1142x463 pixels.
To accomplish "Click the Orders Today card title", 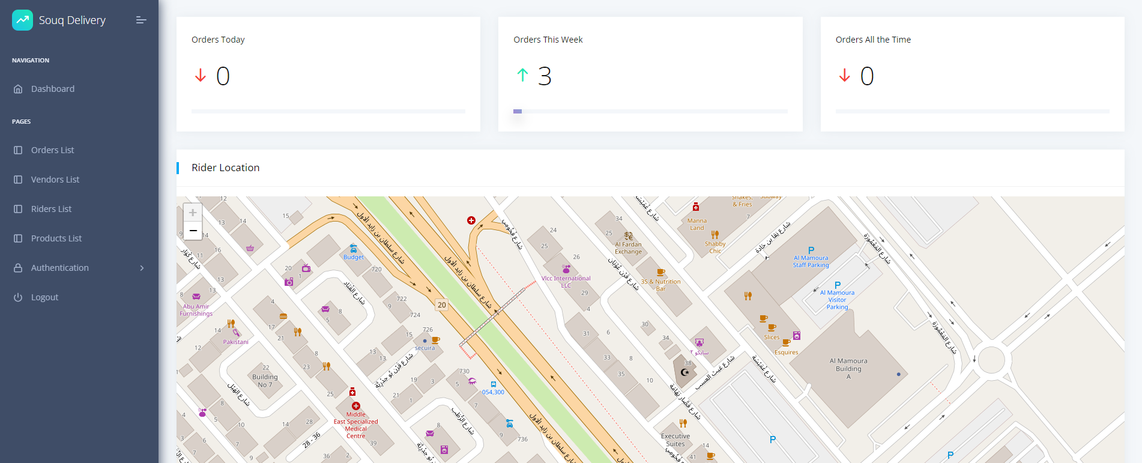I will click(218, 40).
